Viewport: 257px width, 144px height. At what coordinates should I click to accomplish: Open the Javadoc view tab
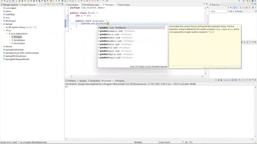click(x=83, y=81)
